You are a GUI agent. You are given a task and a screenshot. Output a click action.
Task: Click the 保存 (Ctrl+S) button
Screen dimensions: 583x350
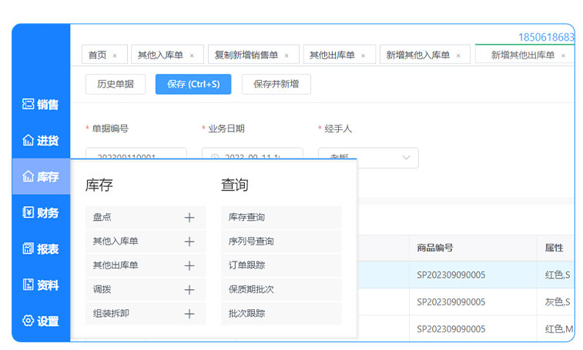click(x=193, y=84)
